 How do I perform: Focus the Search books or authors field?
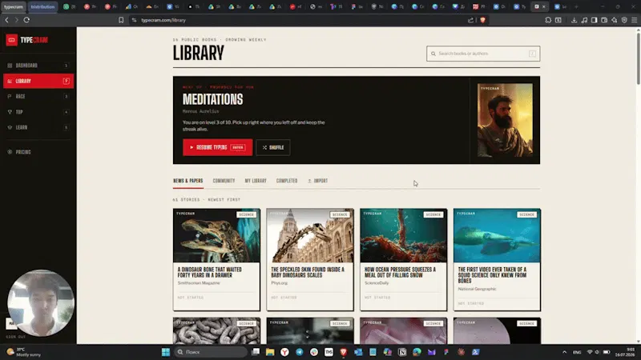tap(483, 54)
